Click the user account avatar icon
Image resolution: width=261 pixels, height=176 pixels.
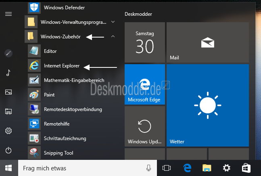[8, 53]
